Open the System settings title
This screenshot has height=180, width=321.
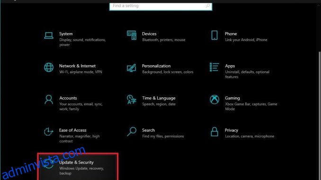66,34
